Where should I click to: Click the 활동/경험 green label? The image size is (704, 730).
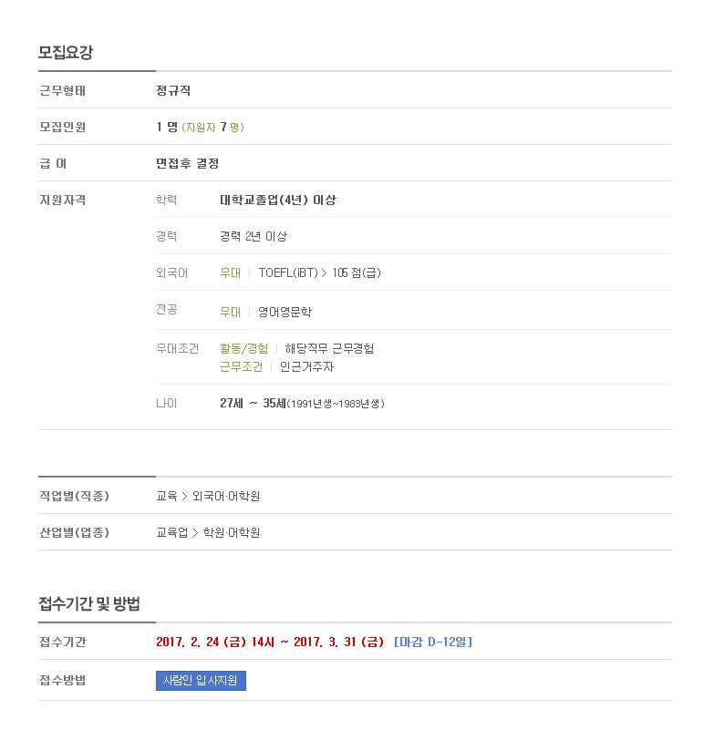click(x=244, y=349)
